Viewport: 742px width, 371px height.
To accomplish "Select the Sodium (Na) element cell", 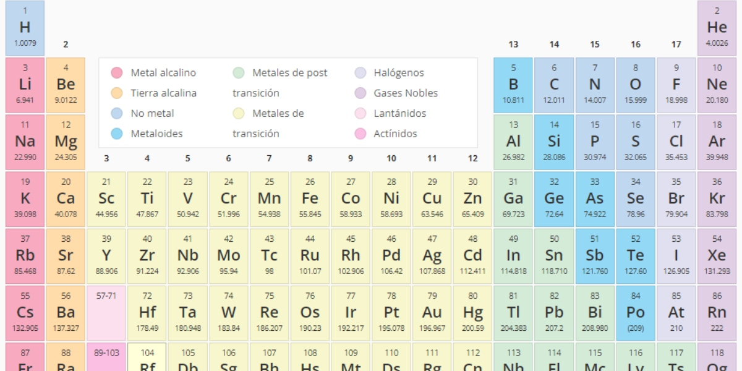I will (25, 142).
